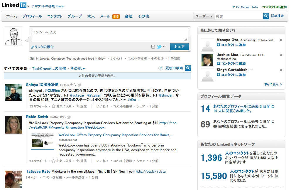Viewport: 291px width, 190px height.
Task: Open Joshua Maa's profile photo
Action: pyautogui.click(x=207, y=60)
